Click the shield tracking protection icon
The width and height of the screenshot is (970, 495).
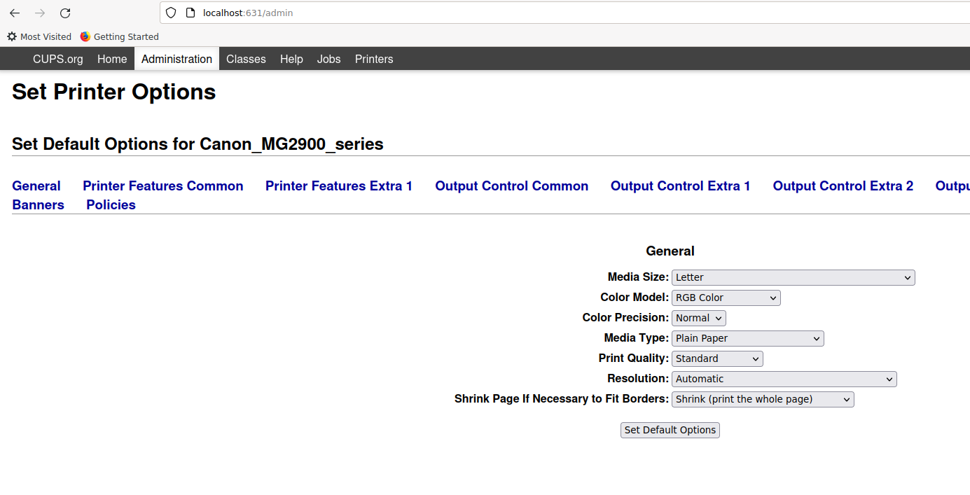[x=171, y=13]
